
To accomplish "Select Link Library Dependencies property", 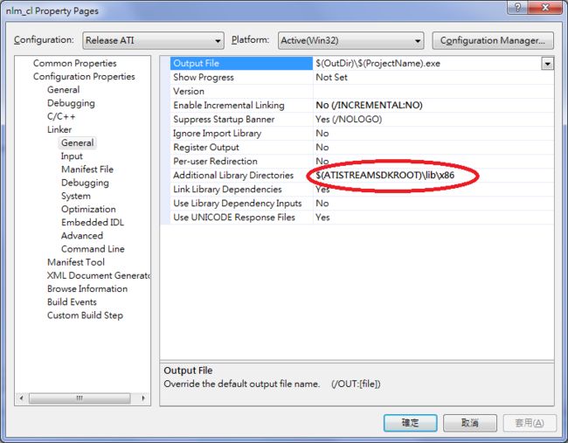I will click(241, 190).
